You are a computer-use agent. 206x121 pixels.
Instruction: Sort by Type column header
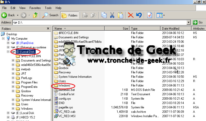point(145,29)
